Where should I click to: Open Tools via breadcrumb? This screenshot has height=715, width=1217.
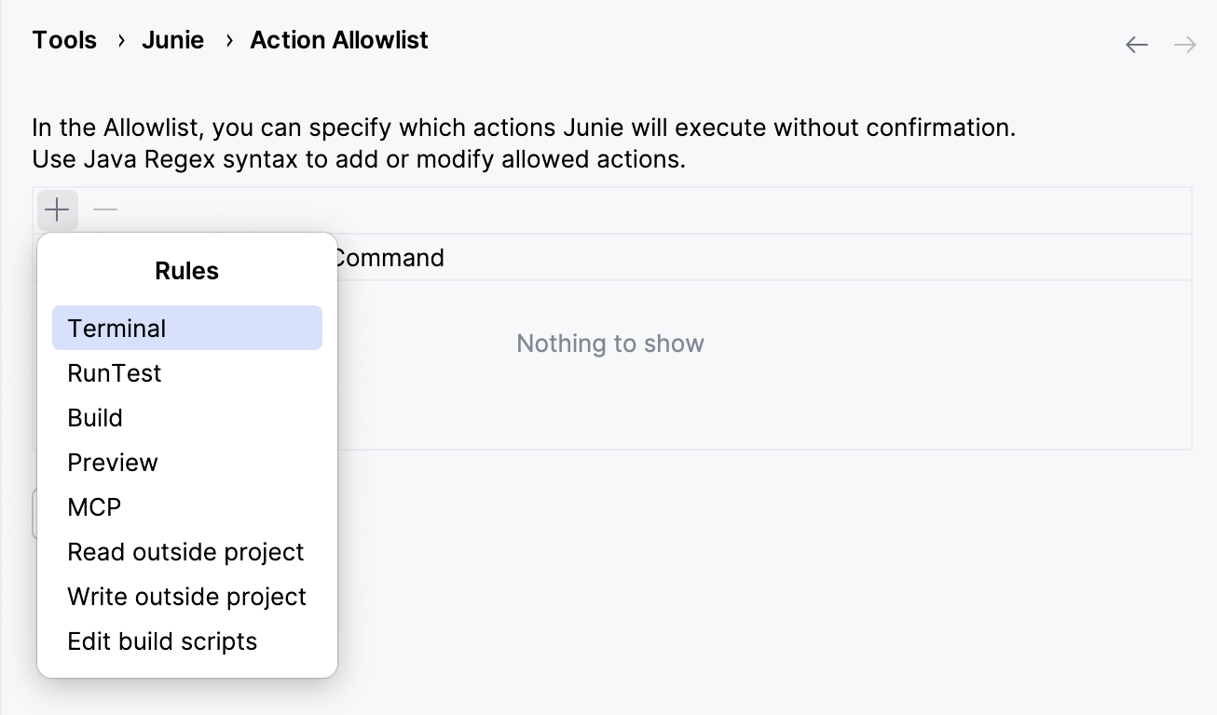63,39
